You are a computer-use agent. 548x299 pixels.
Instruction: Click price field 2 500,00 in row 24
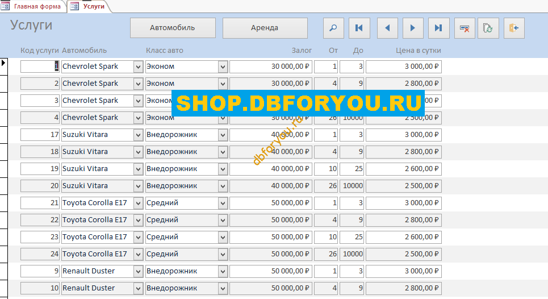pyautogui.click(x=404, y=254)
